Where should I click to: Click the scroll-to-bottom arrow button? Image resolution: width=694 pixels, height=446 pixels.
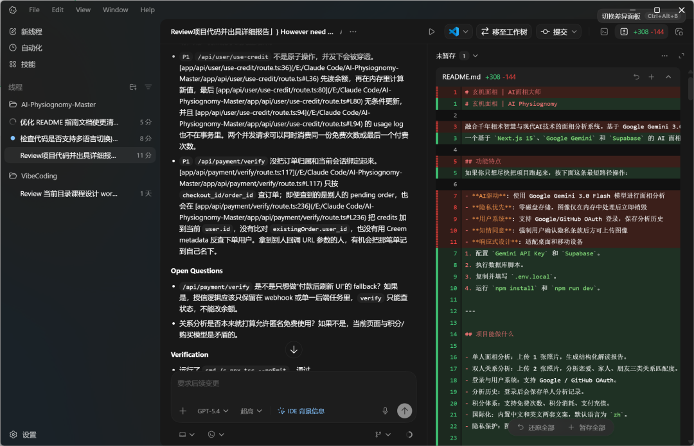[x=294, y=350]
